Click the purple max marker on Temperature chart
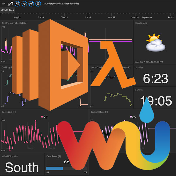Viewport: 176px width, 176px height. [124, 121]
